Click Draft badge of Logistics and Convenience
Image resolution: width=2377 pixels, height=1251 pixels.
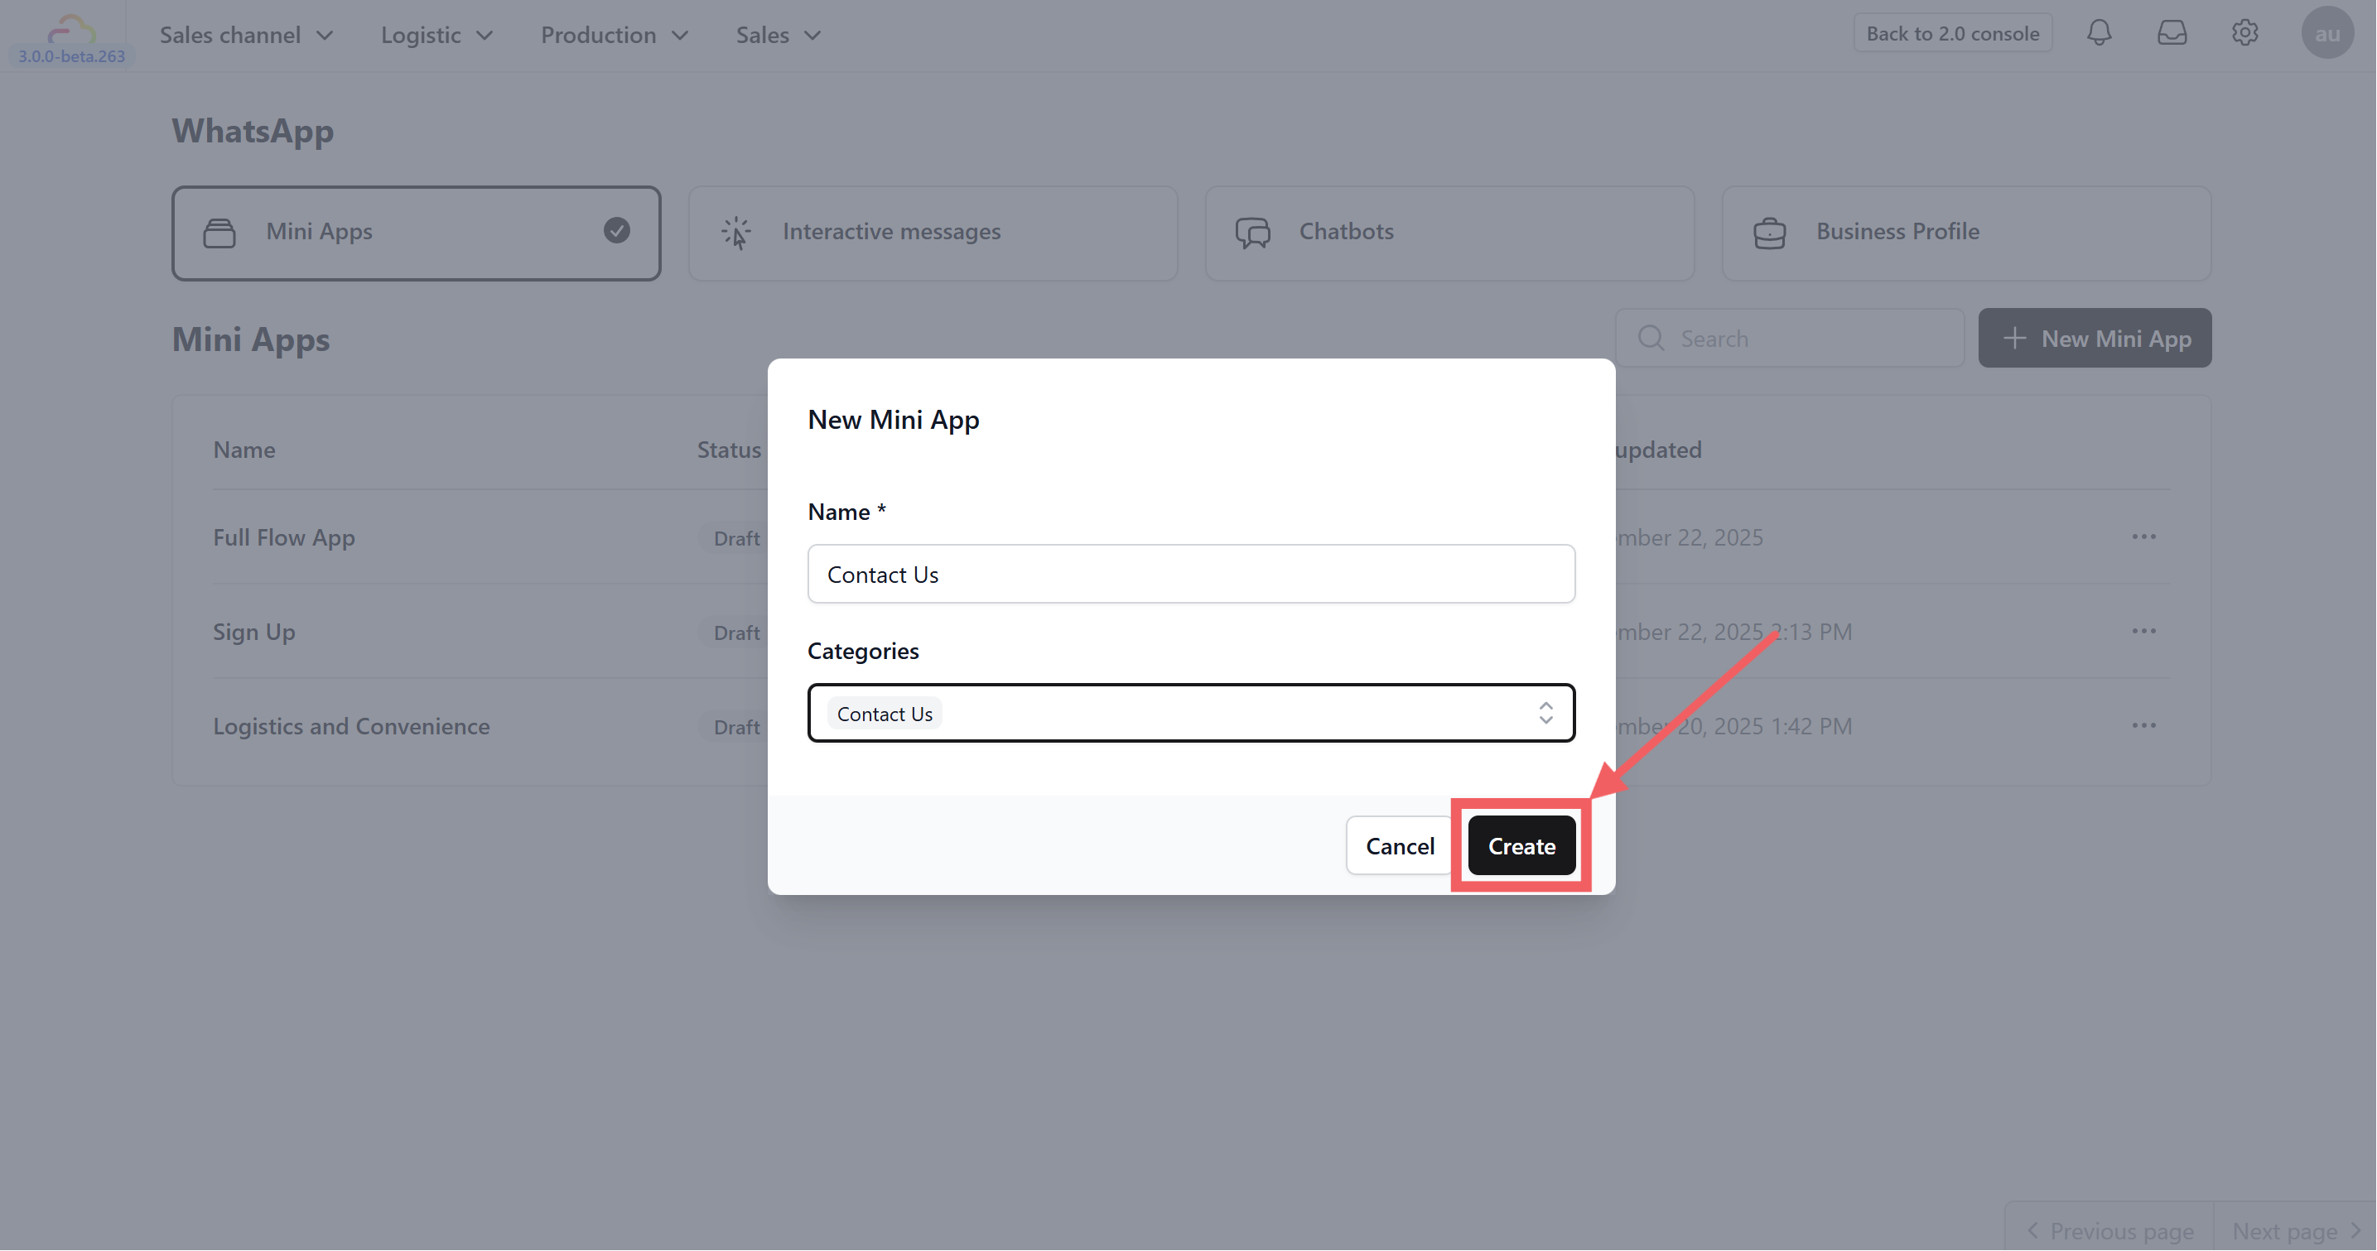(735, 727)
